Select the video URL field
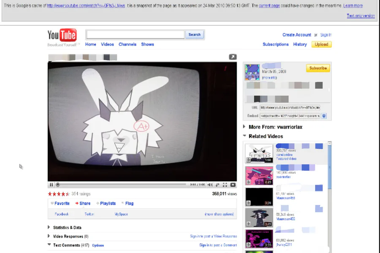 pyautogui.click(x=290, y=108)
